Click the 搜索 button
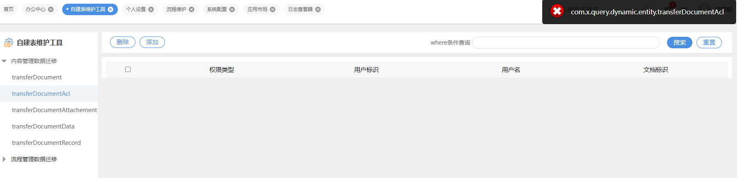This screenshot has width=737, height=178. click(x=680, y=43)
